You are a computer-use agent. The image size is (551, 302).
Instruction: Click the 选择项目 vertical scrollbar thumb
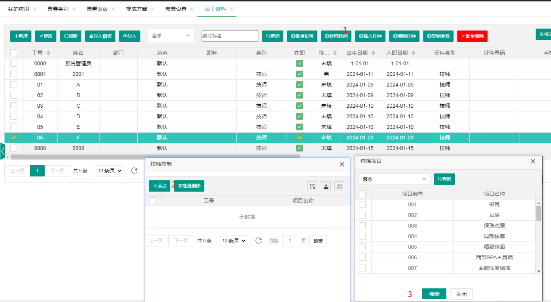click(539, 214)
